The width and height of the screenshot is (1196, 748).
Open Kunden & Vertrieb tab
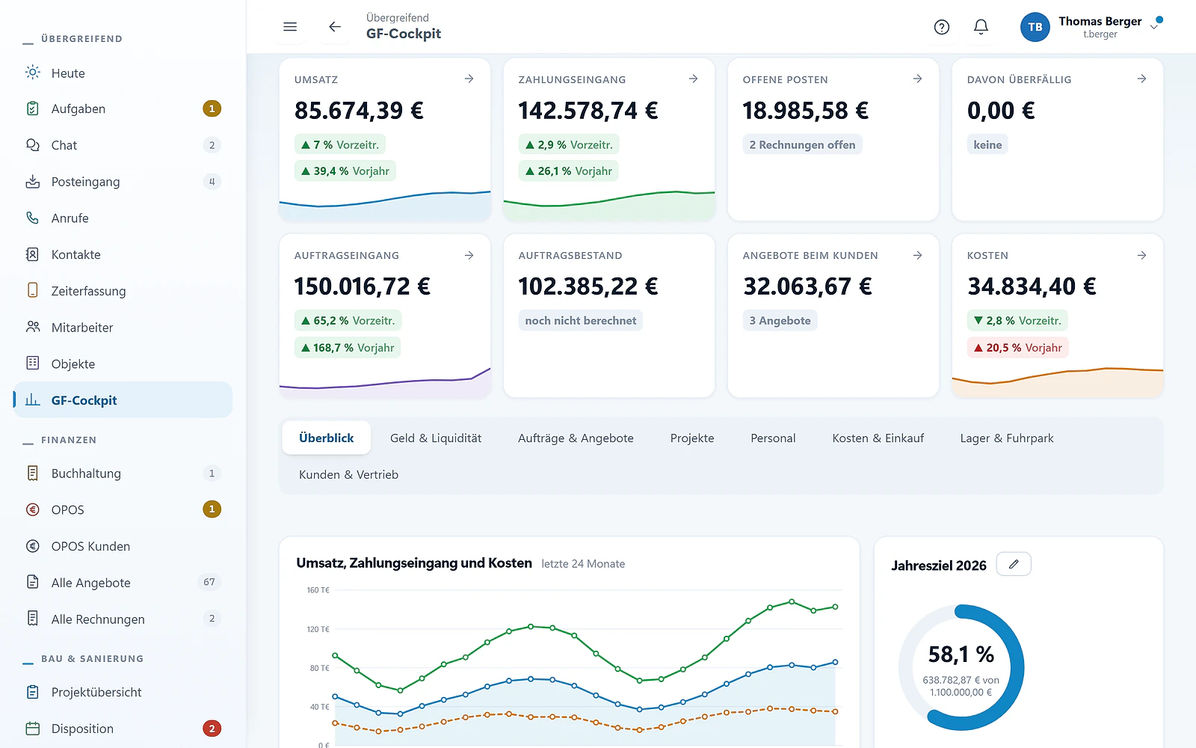tap(348, 475)
